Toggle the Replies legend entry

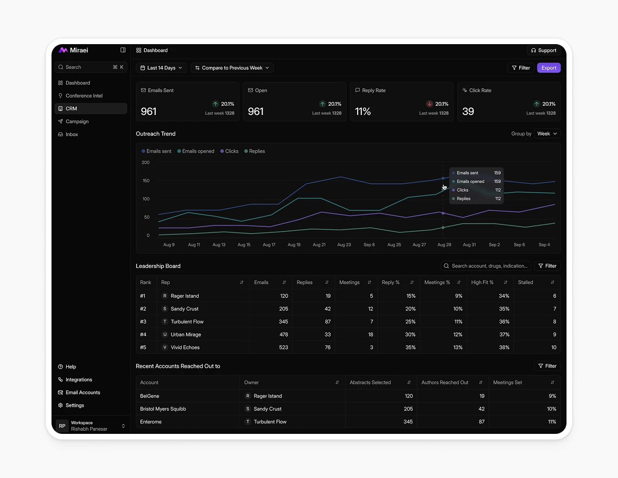tap(254, 151)
